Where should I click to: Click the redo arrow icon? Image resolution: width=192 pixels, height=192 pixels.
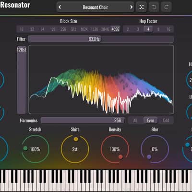167,7
